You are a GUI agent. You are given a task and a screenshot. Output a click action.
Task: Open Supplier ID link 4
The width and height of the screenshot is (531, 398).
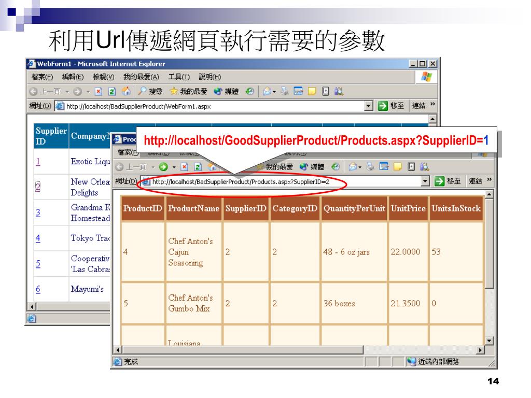pyautogui.click(x=38, y=238)
